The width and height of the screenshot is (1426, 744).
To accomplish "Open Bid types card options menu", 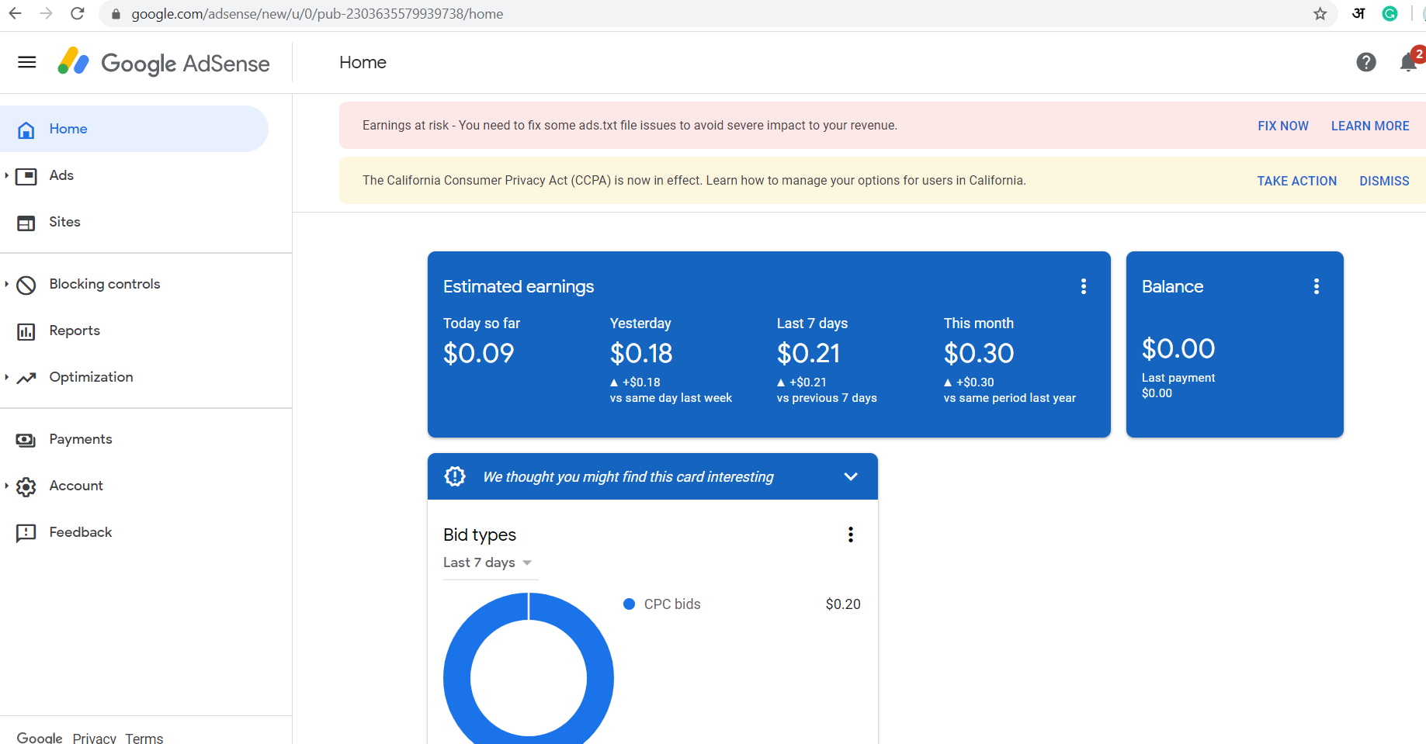I will click(x=850, y=535).
